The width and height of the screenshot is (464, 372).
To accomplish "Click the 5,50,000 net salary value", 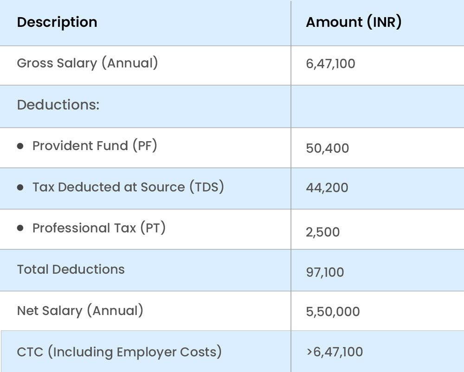I will [333, 312].
